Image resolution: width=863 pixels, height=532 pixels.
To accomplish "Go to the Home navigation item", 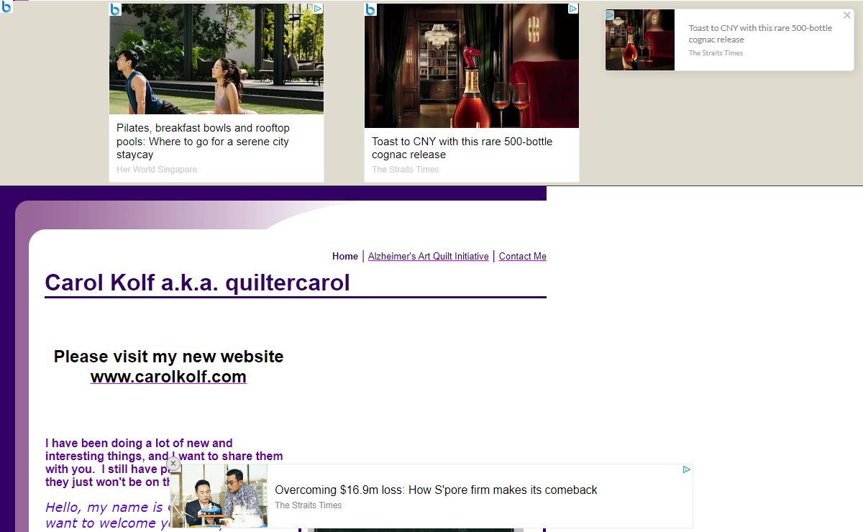I will tap(344, 256).
